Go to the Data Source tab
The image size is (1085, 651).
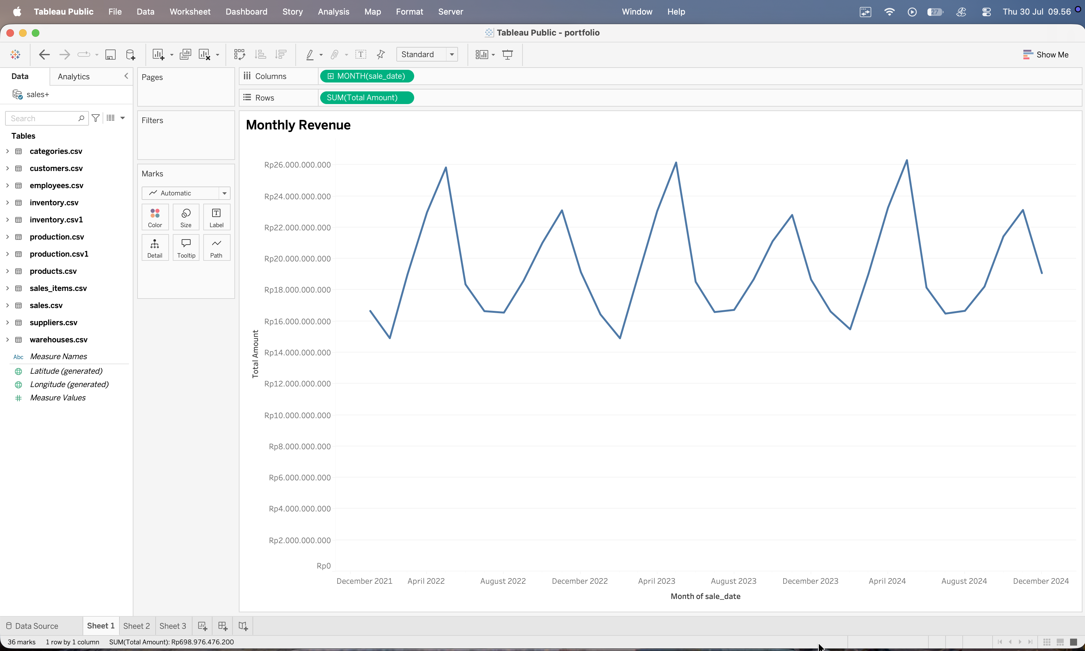coord(32,626)
